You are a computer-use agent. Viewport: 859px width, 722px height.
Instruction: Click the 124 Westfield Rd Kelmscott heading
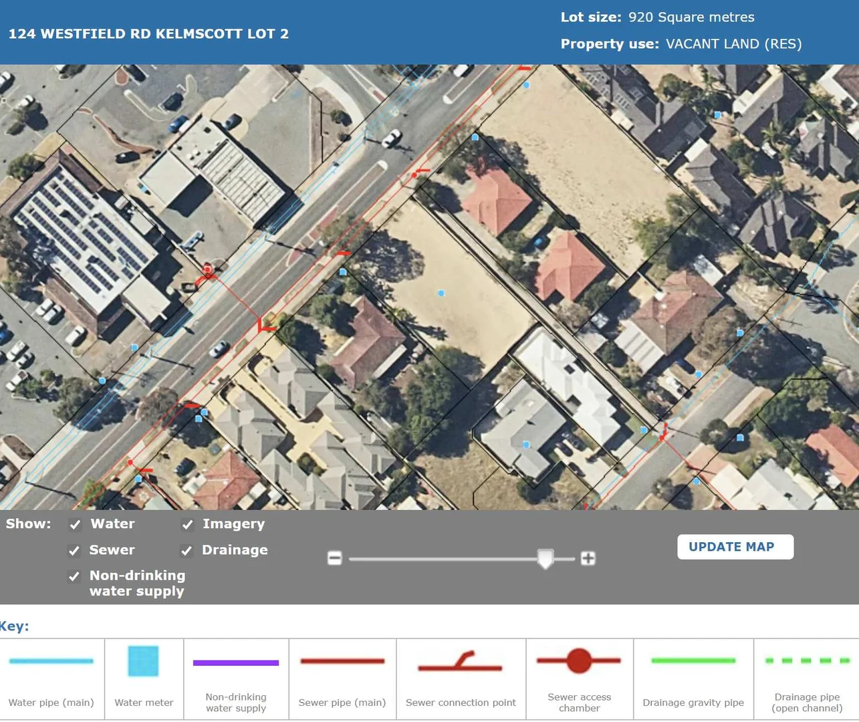pos(148,33)
